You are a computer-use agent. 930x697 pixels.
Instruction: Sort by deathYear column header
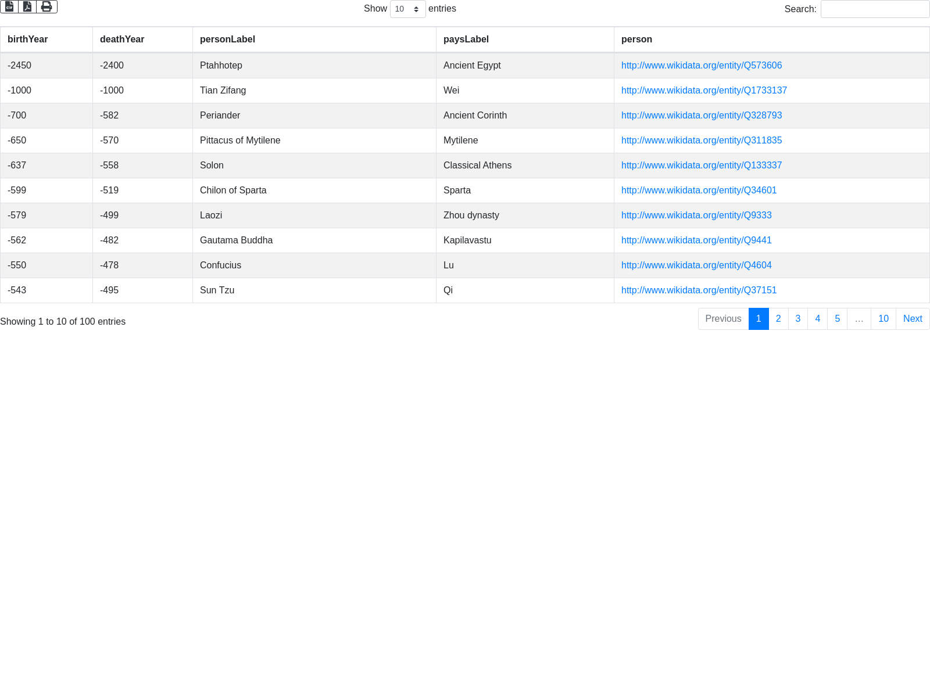tap(122, 39)
